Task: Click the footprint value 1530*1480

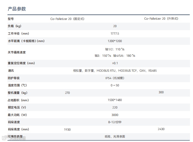Action: (115, 100)
